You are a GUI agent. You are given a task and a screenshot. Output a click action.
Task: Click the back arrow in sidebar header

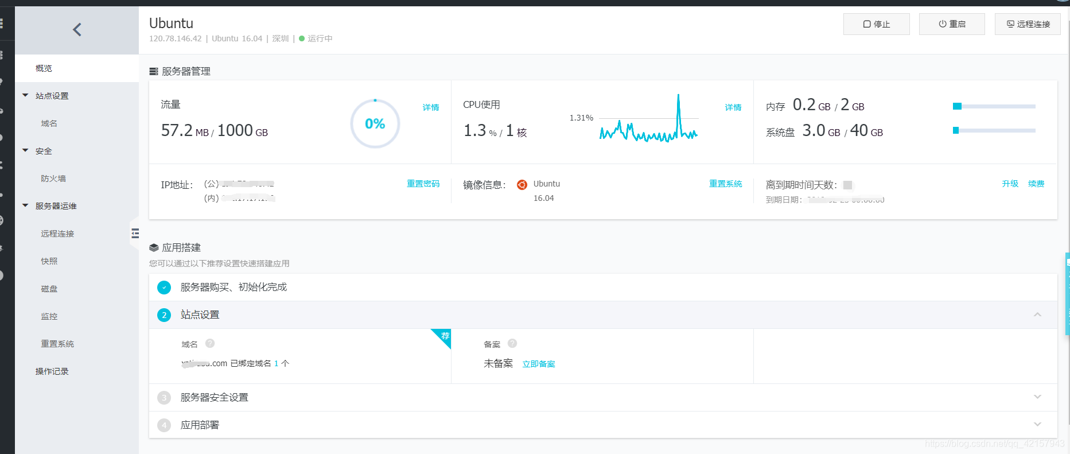77,30
